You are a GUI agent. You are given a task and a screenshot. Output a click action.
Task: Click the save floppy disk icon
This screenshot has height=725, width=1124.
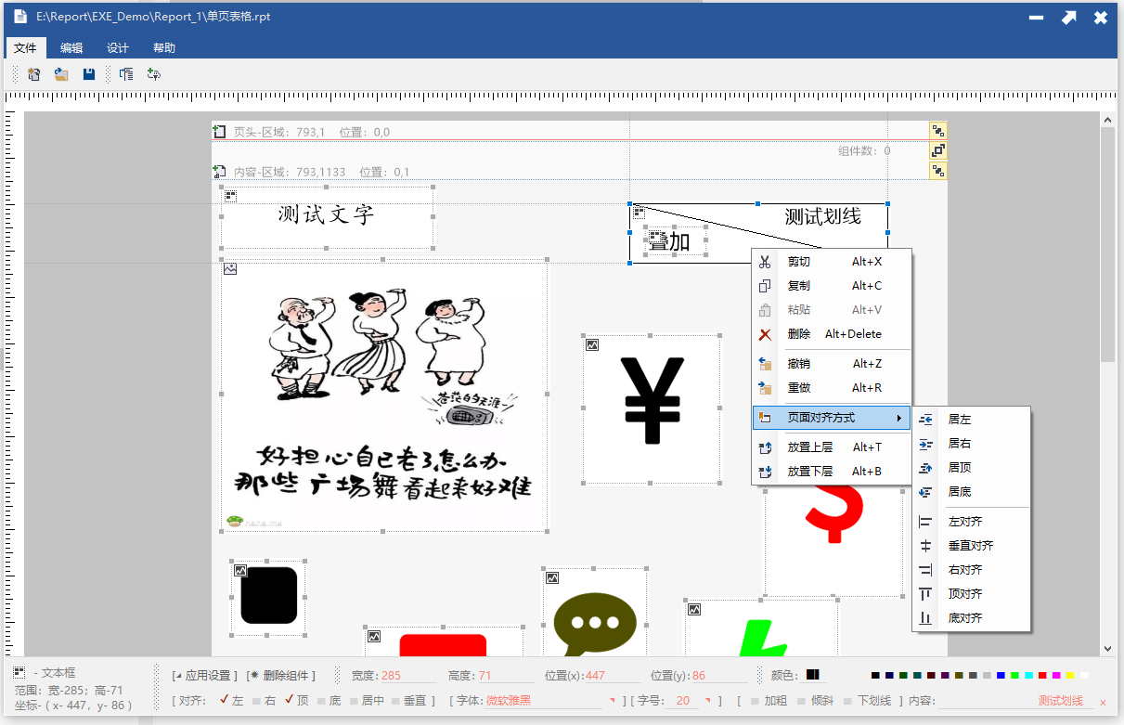pyautogui.click(x=89, y=74)
